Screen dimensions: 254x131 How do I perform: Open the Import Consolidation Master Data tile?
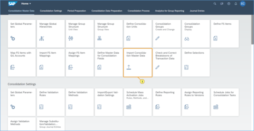[x=138, y=62]
